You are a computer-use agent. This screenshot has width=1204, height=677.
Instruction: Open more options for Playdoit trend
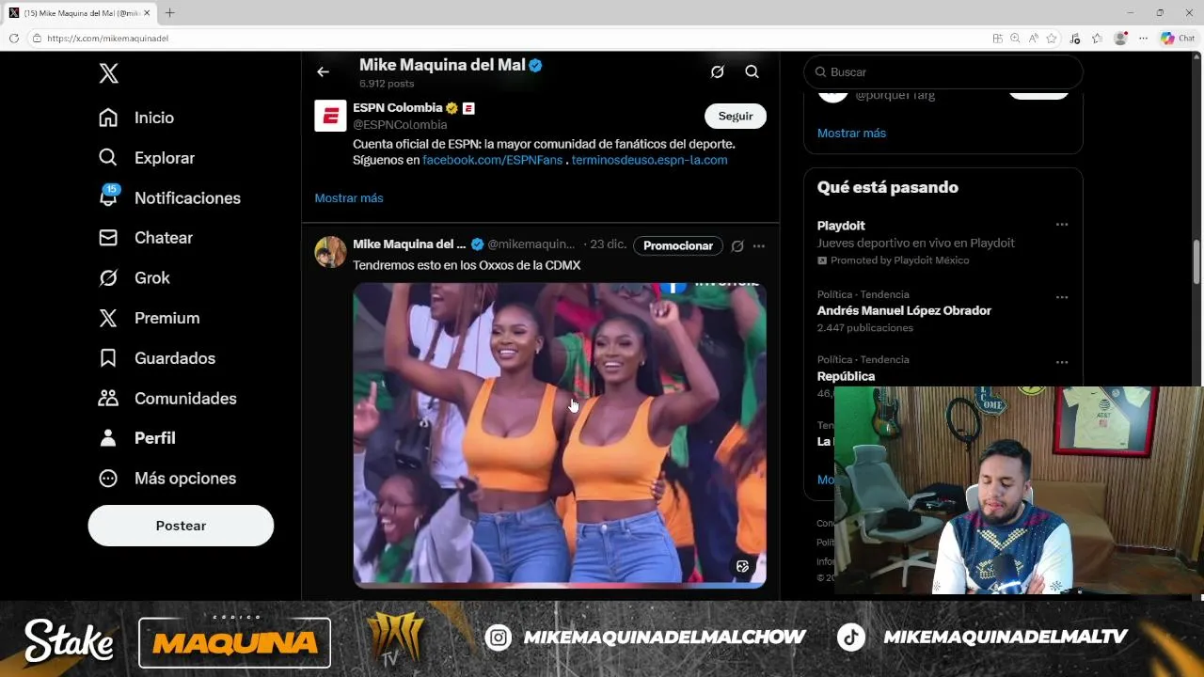point(1062,225)
